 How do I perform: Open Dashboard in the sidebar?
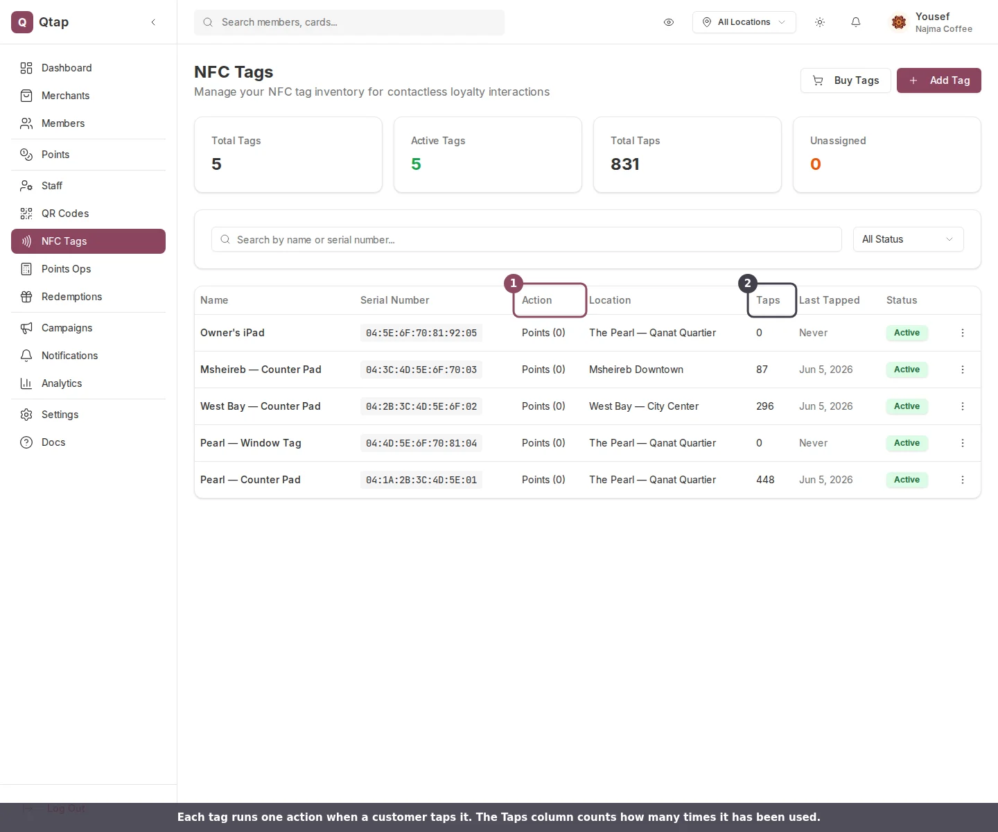point(88,68)
